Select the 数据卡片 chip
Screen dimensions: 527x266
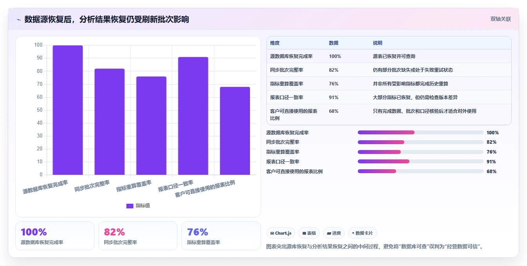[x=362, y=233]
